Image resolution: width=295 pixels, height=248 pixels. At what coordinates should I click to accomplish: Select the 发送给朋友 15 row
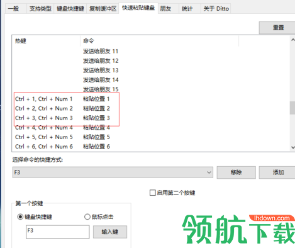pyautogui.click(x=101, y=89)
